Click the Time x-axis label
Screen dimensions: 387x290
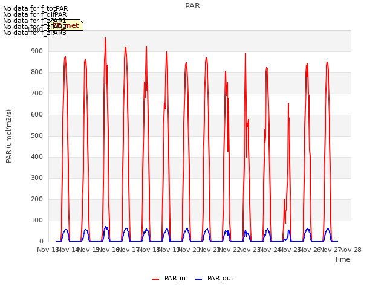pos(342,259)
